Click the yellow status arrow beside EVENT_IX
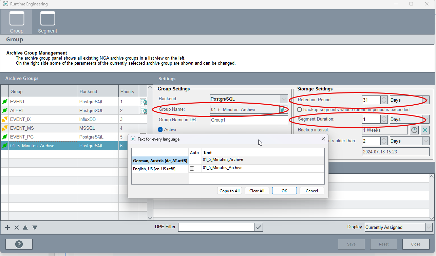 coord(4,119)
